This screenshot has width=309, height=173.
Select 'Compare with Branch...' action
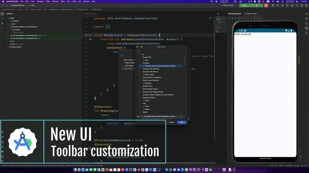pyautogui.click(x=151, y=72)
